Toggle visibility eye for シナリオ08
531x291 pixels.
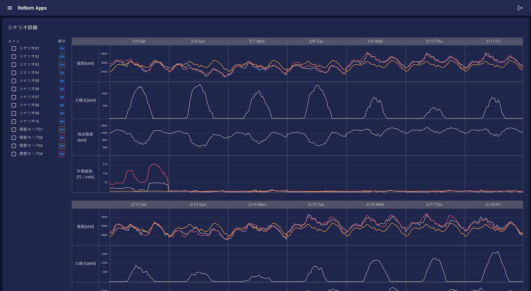62,105
